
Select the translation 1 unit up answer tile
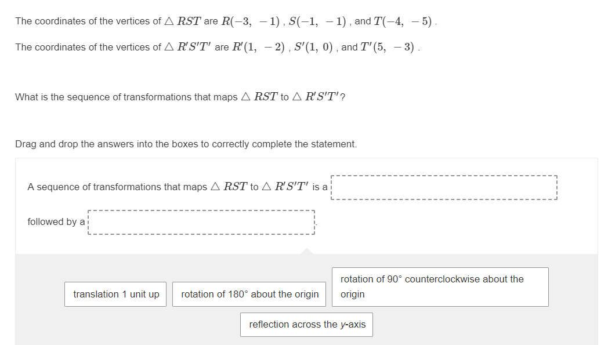point(115,294)
